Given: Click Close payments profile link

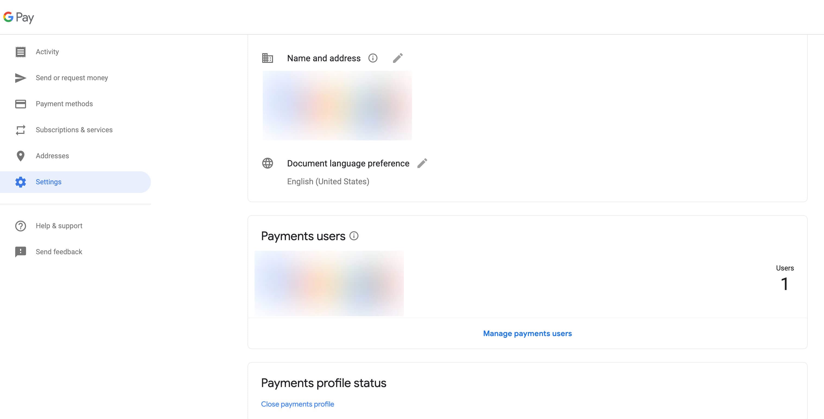Looking at the screenshot, I should click(297, 404).
